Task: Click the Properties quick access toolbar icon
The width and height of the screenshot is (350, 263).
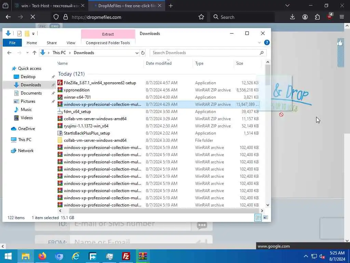Action: [x=19, y=34]
